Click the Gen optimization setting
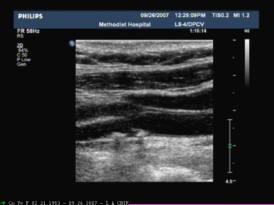274x205 pixels. 21,64
